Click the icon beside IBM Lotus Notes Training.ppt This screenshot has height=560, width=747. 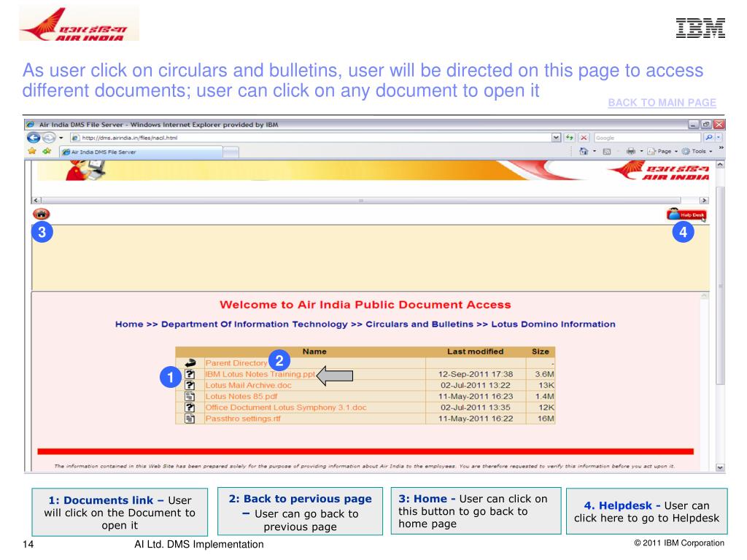pos(190,374)
